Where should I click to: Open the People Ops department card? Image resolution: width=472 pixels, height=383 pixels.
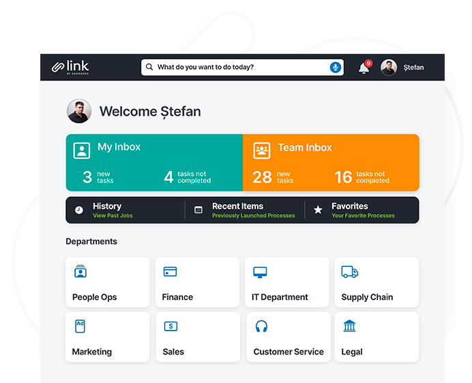tap(108, 282)
